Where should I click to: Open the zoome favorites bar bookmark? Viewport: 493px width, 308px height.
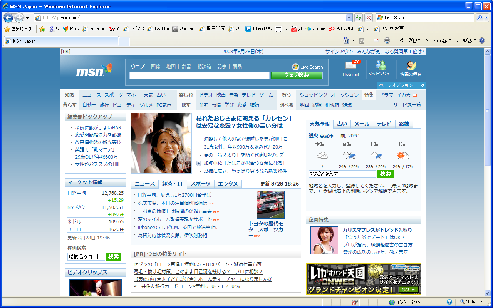tap(315, 29)
